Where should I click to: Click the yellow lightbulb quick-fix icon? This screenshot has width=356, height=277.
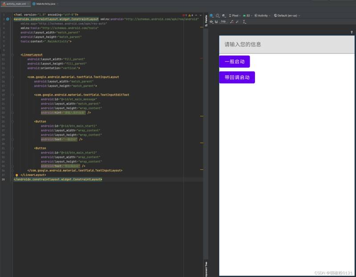coord(16,175)
